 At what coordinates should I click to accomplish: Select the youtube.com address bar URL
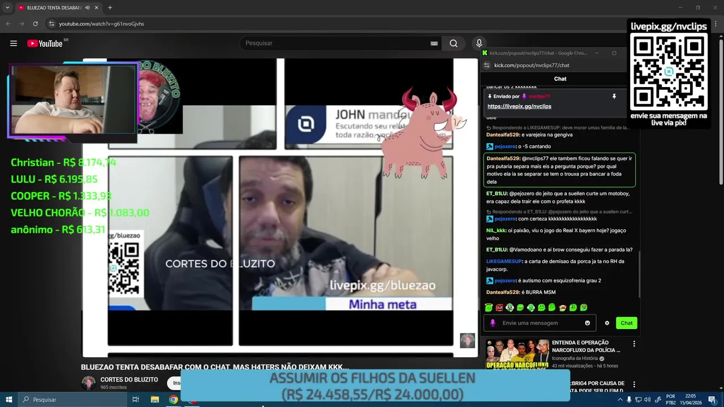[101, 24]
